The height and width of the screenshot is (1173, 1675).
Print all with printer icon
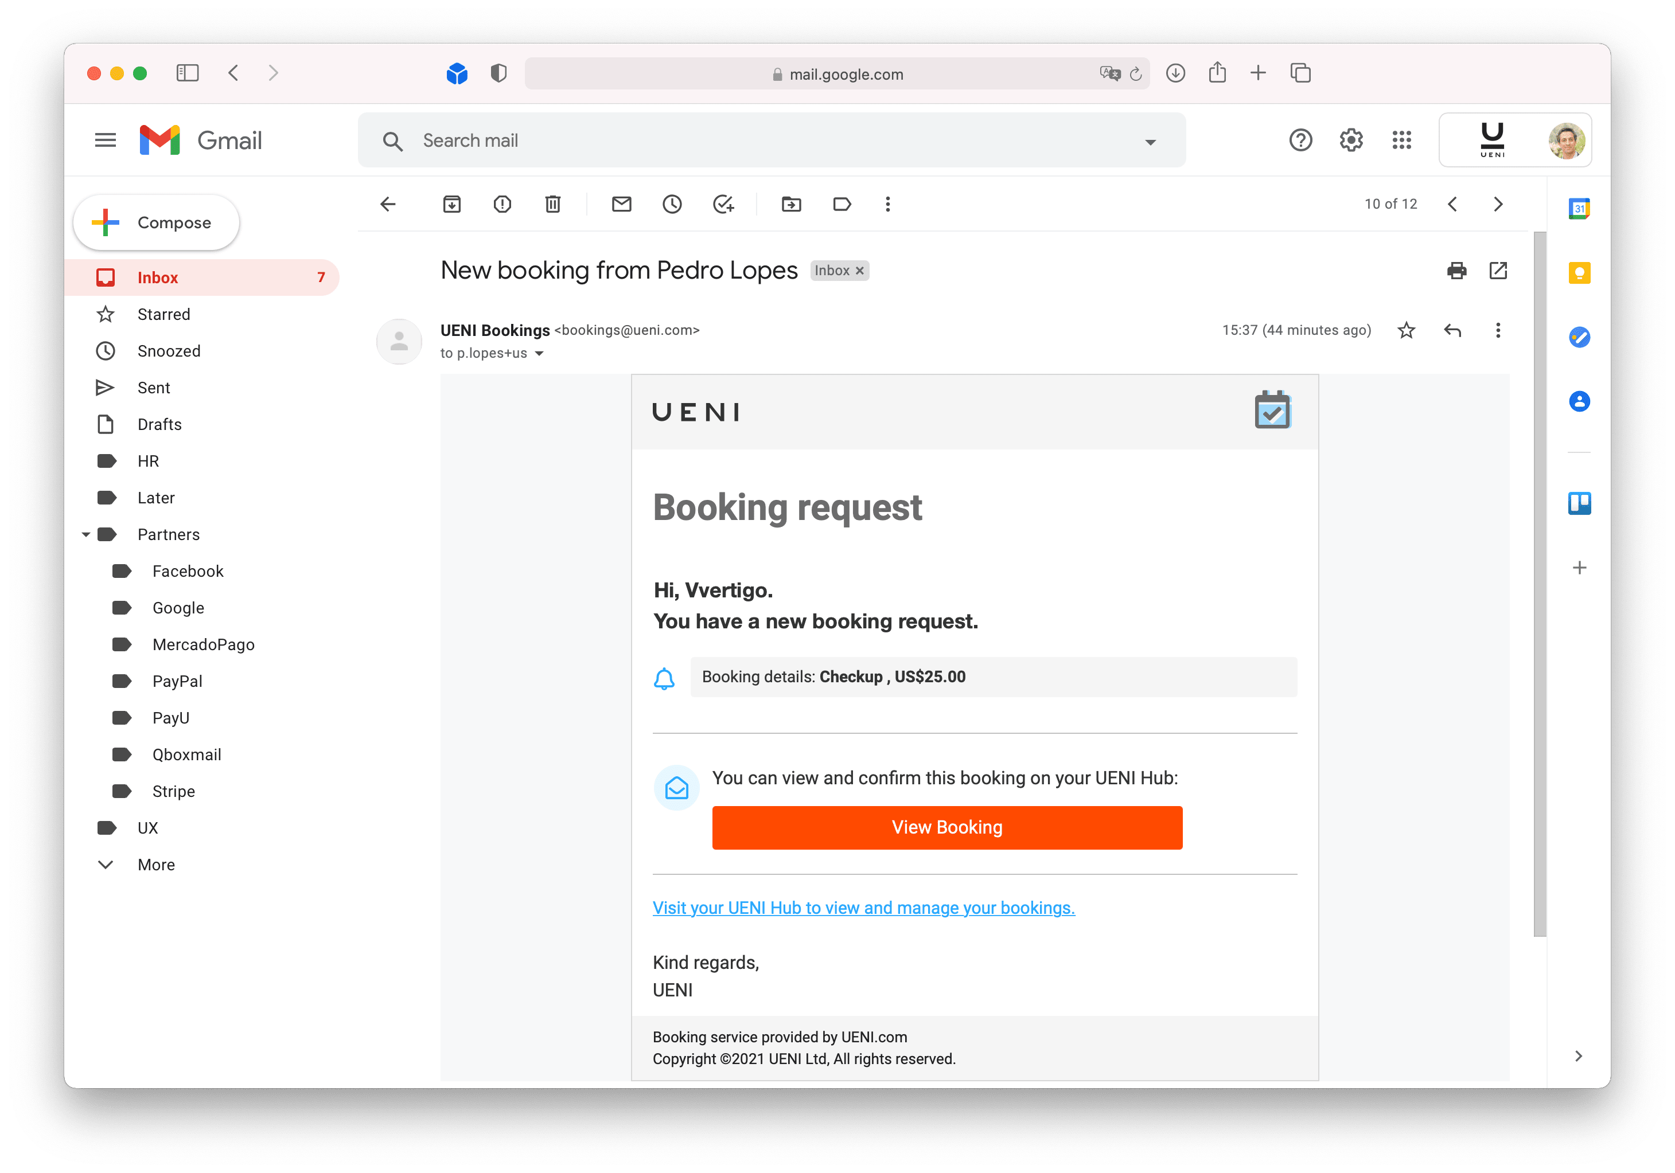click(1456, 271)
